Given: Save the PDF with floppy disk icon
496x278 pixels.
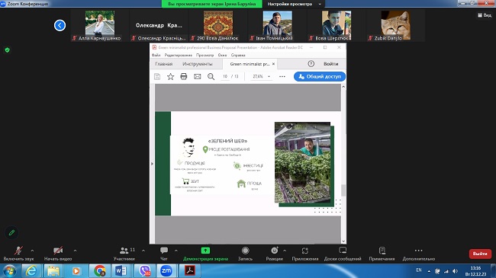Looking at the screenshot, I should tap(157, 76).
